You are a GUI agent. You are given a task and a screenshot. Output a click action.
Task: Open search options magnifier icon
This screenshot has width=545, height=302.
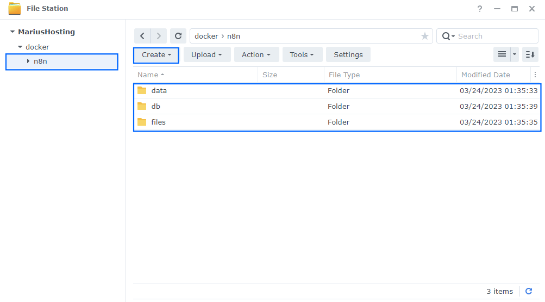click(x=448, y=36)
